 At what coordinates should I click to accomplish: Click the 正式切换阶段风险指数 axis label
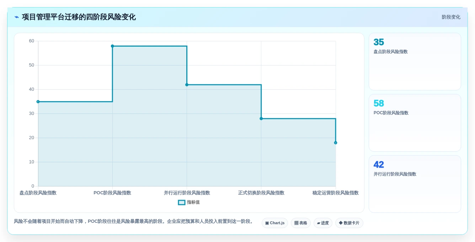(261, 193)
